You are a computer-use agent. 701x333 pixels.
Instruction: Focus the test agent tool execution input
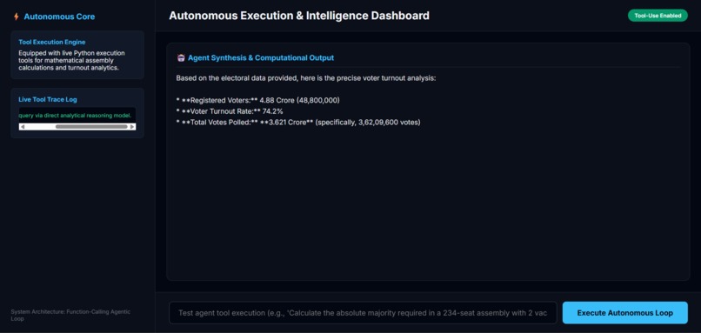pyautogui.click(x=363, y=312)
